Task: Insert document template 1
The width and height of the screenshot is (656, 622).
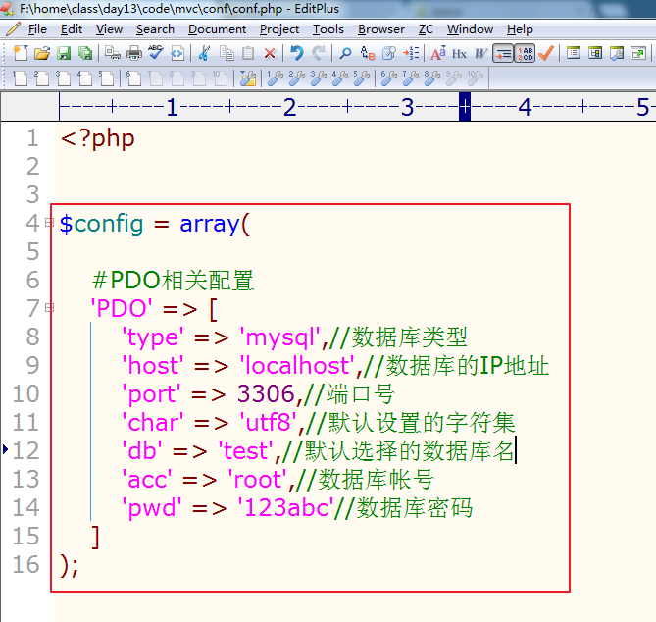Action: coord(20,78)
